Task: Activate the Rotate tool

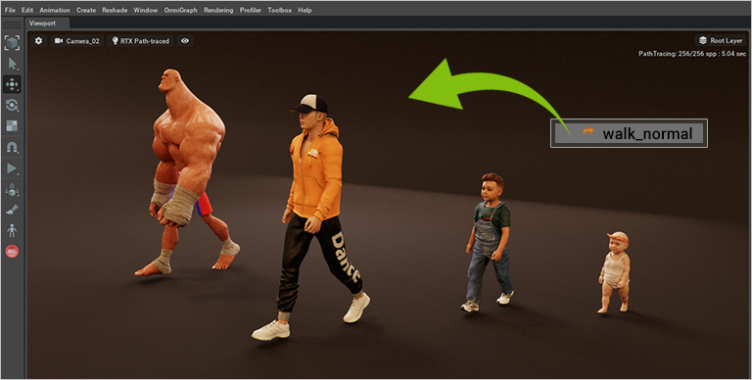Action: tap(12, 105)
